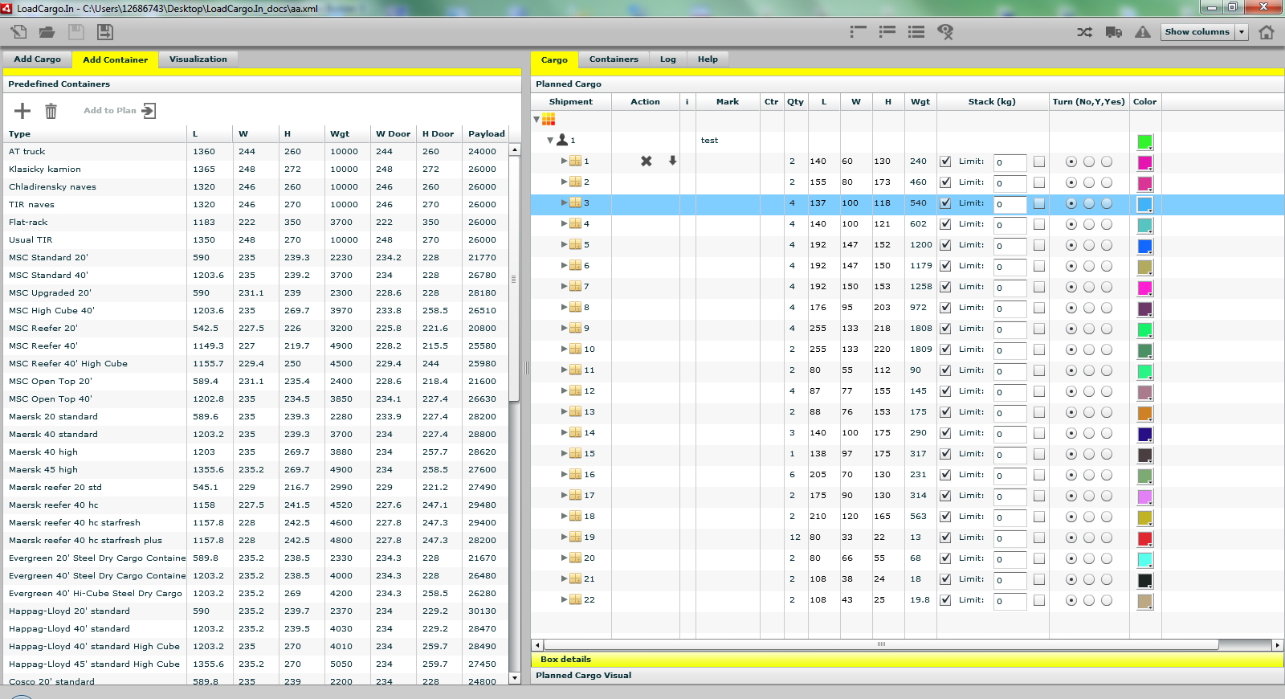Click the plus icon under Predefined Containers
This screenshot has height=699, width=1285.
(22, 111)
